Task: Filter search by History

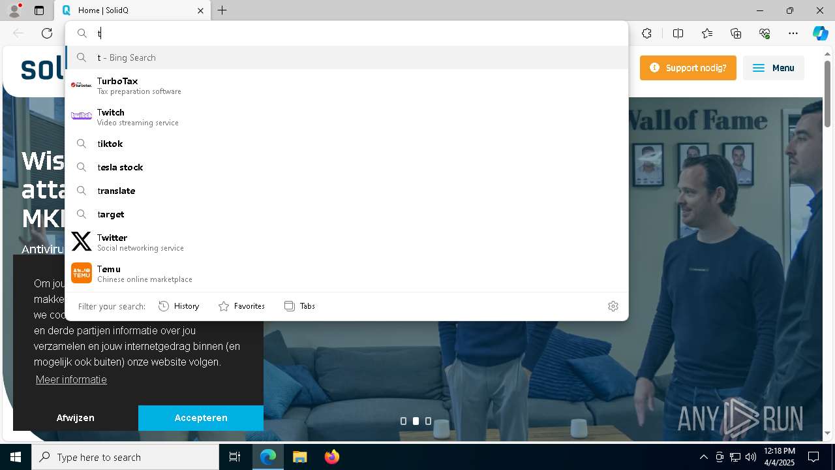Action: click(x=179, y=306)
